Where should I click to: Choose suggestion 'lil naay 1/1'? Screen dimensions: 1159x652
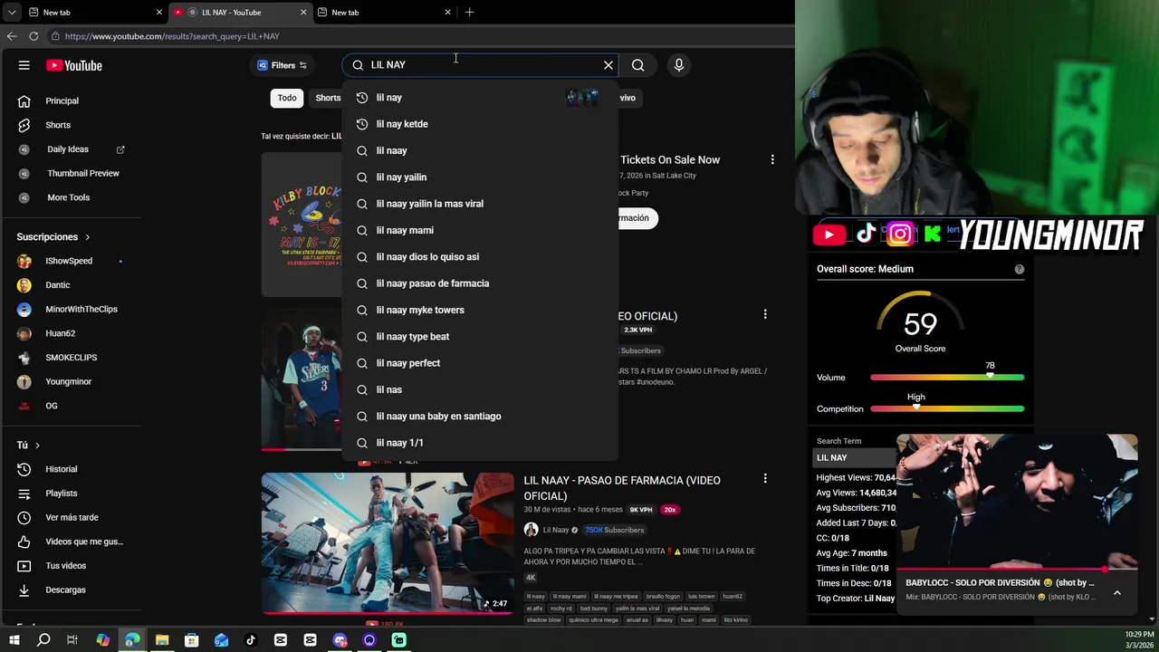(x=480, y=443)
